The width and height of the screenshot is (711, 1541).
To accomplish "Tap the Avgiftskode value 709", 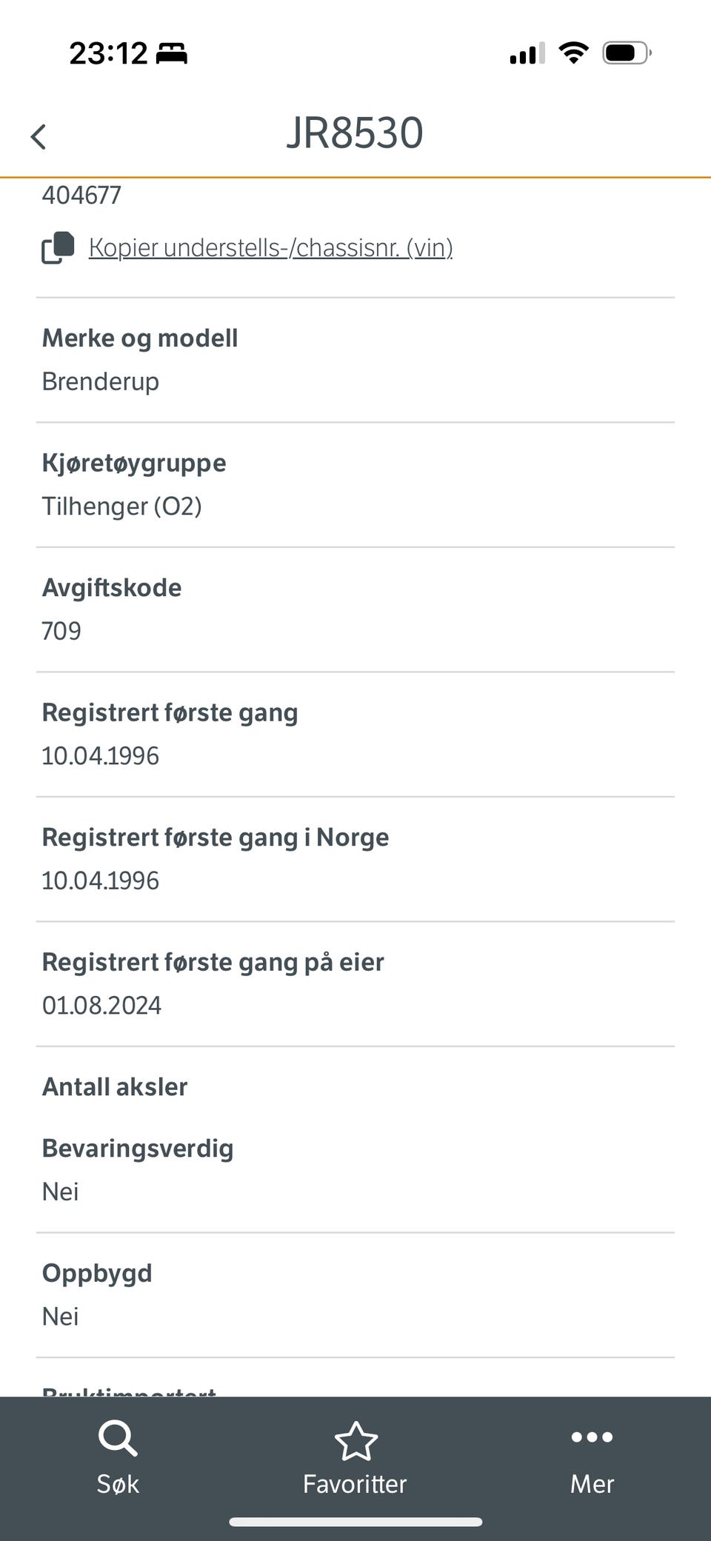I will point(61,631).
